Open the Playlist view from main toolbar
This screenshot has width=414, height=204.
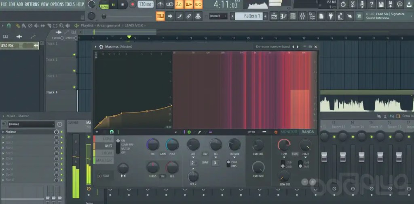tap(274, 16)
